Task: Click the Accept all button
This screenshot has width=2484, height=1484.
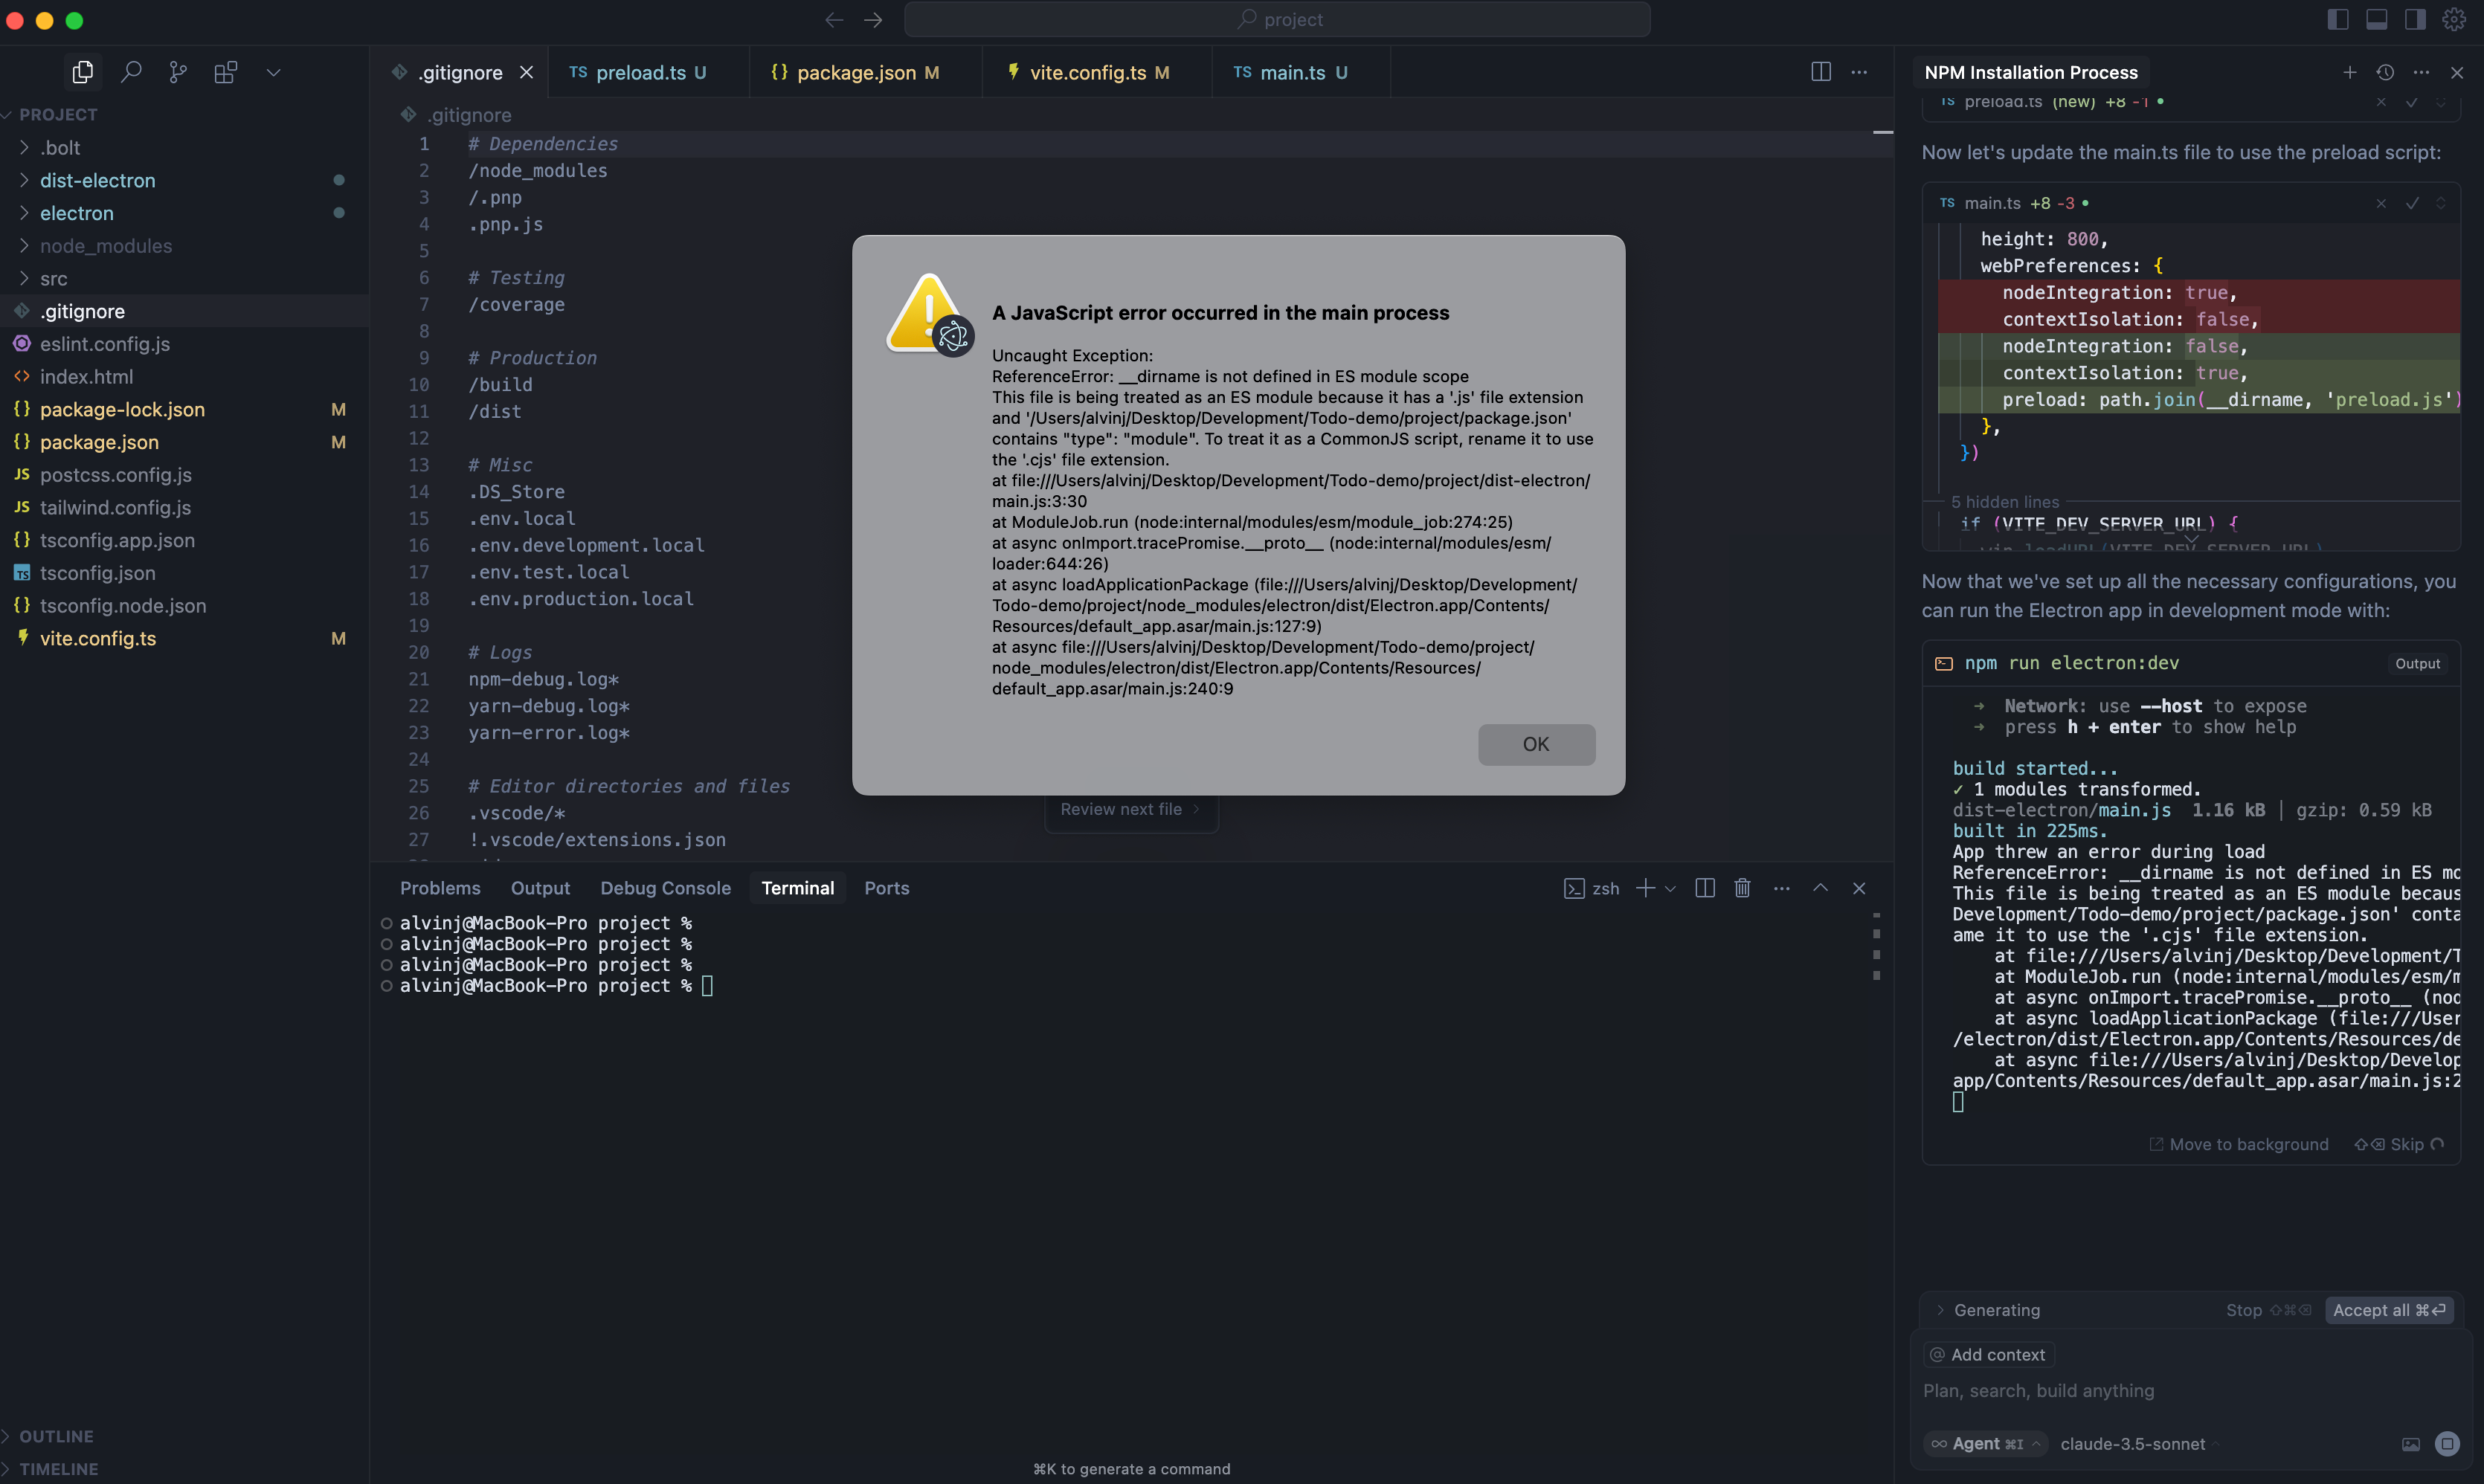Action: pyautogui.click(x=2388, y=1310)
